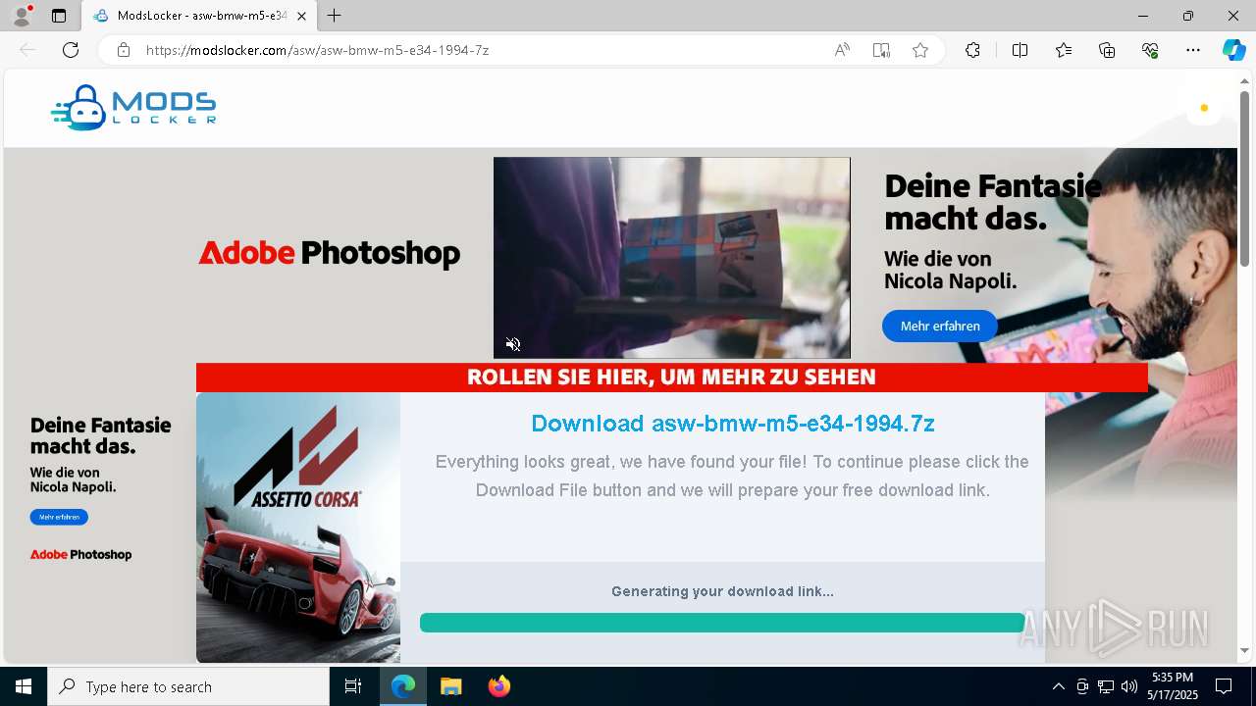Go to ModsLocker home logo
Image resolution: width=1256 pixels, height=706 pixels.
tap(133, 108)
